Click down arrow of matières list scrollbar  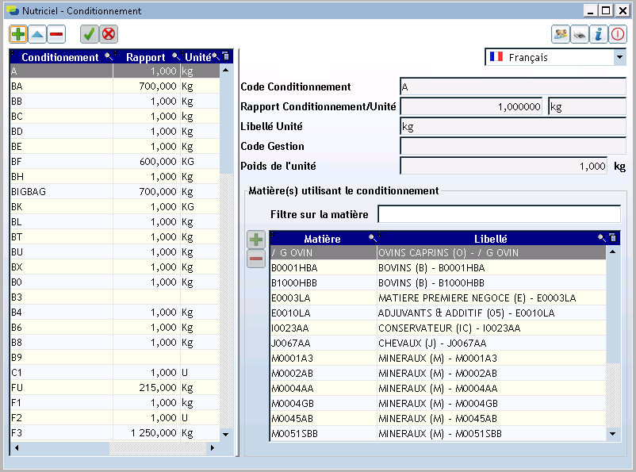click(x=613, y=434)
